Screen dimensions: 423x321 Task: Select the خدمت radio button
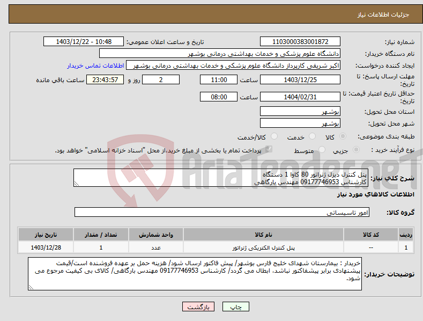pos(312,136)
